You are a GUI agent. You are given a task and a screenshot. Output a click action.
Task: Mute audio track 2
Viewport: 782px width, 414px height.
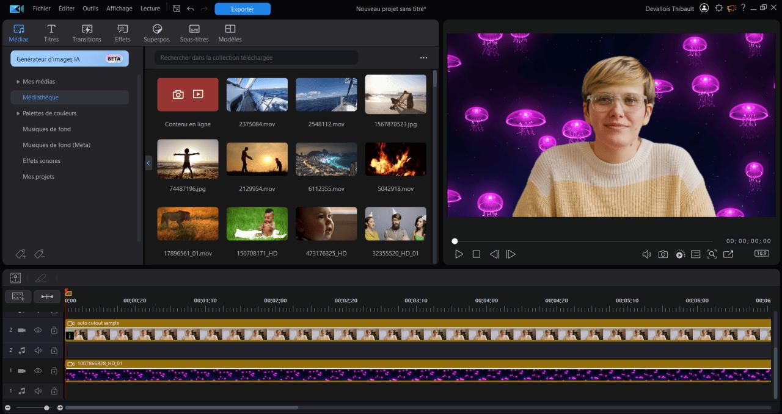pos(38,351)
